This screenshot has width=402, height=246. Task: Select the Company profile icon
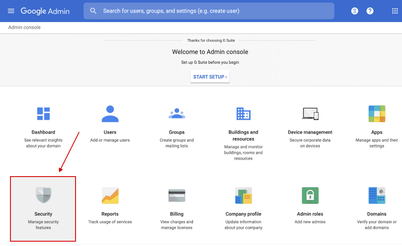coord(243,196)
